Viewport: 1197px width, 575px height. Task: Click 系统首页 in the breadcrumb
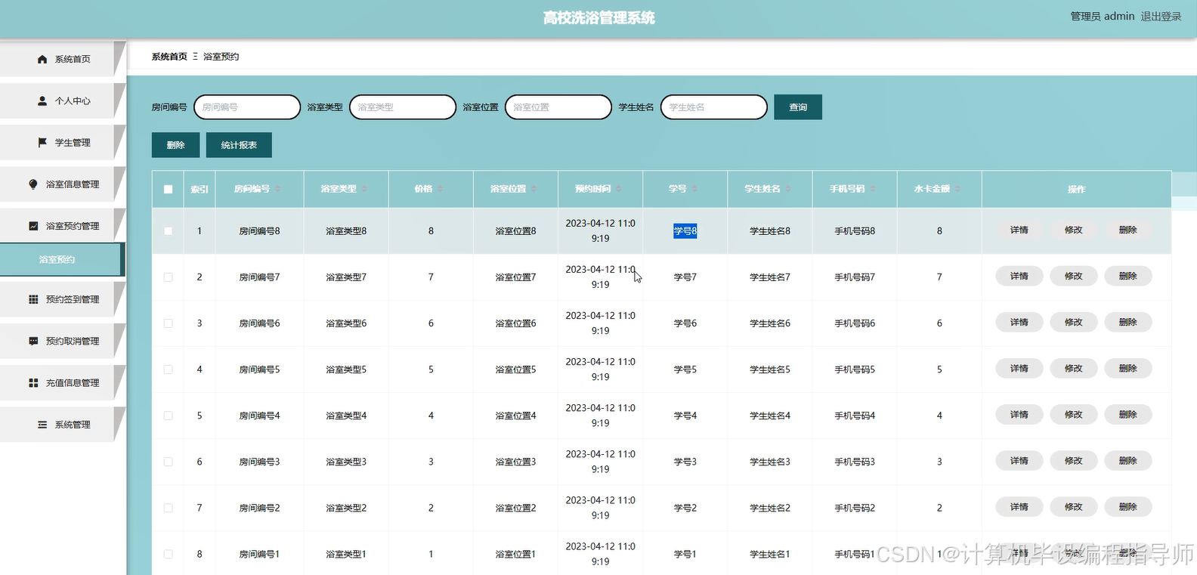pos(169,57)
